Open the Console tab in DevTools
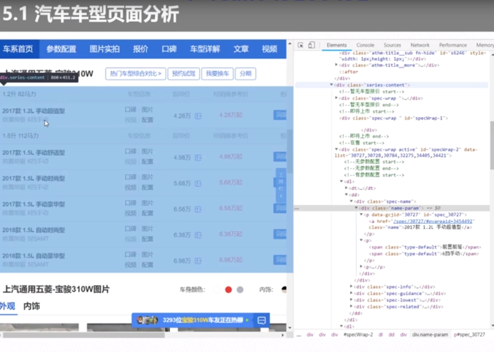Image resolution: width=494 pixels, height=352 pixels. pyautogui.click(x=365, y=45)
